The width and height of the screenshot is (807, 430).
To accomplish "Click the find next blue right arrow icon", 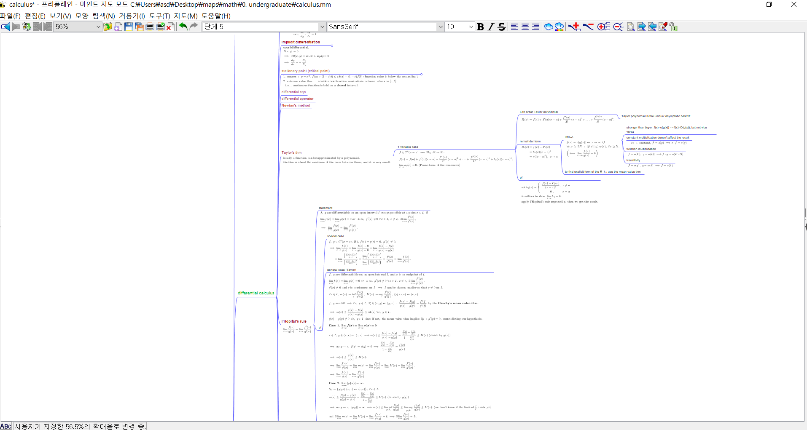I will pyautogui.click(x=642, y=27).
